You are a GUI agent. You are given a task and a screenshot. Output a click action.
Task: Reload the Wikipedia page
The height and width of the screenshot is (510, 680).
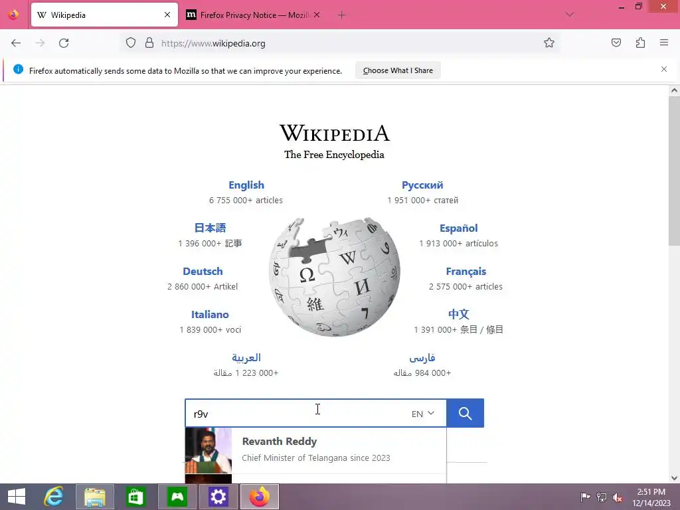(64, 43)
